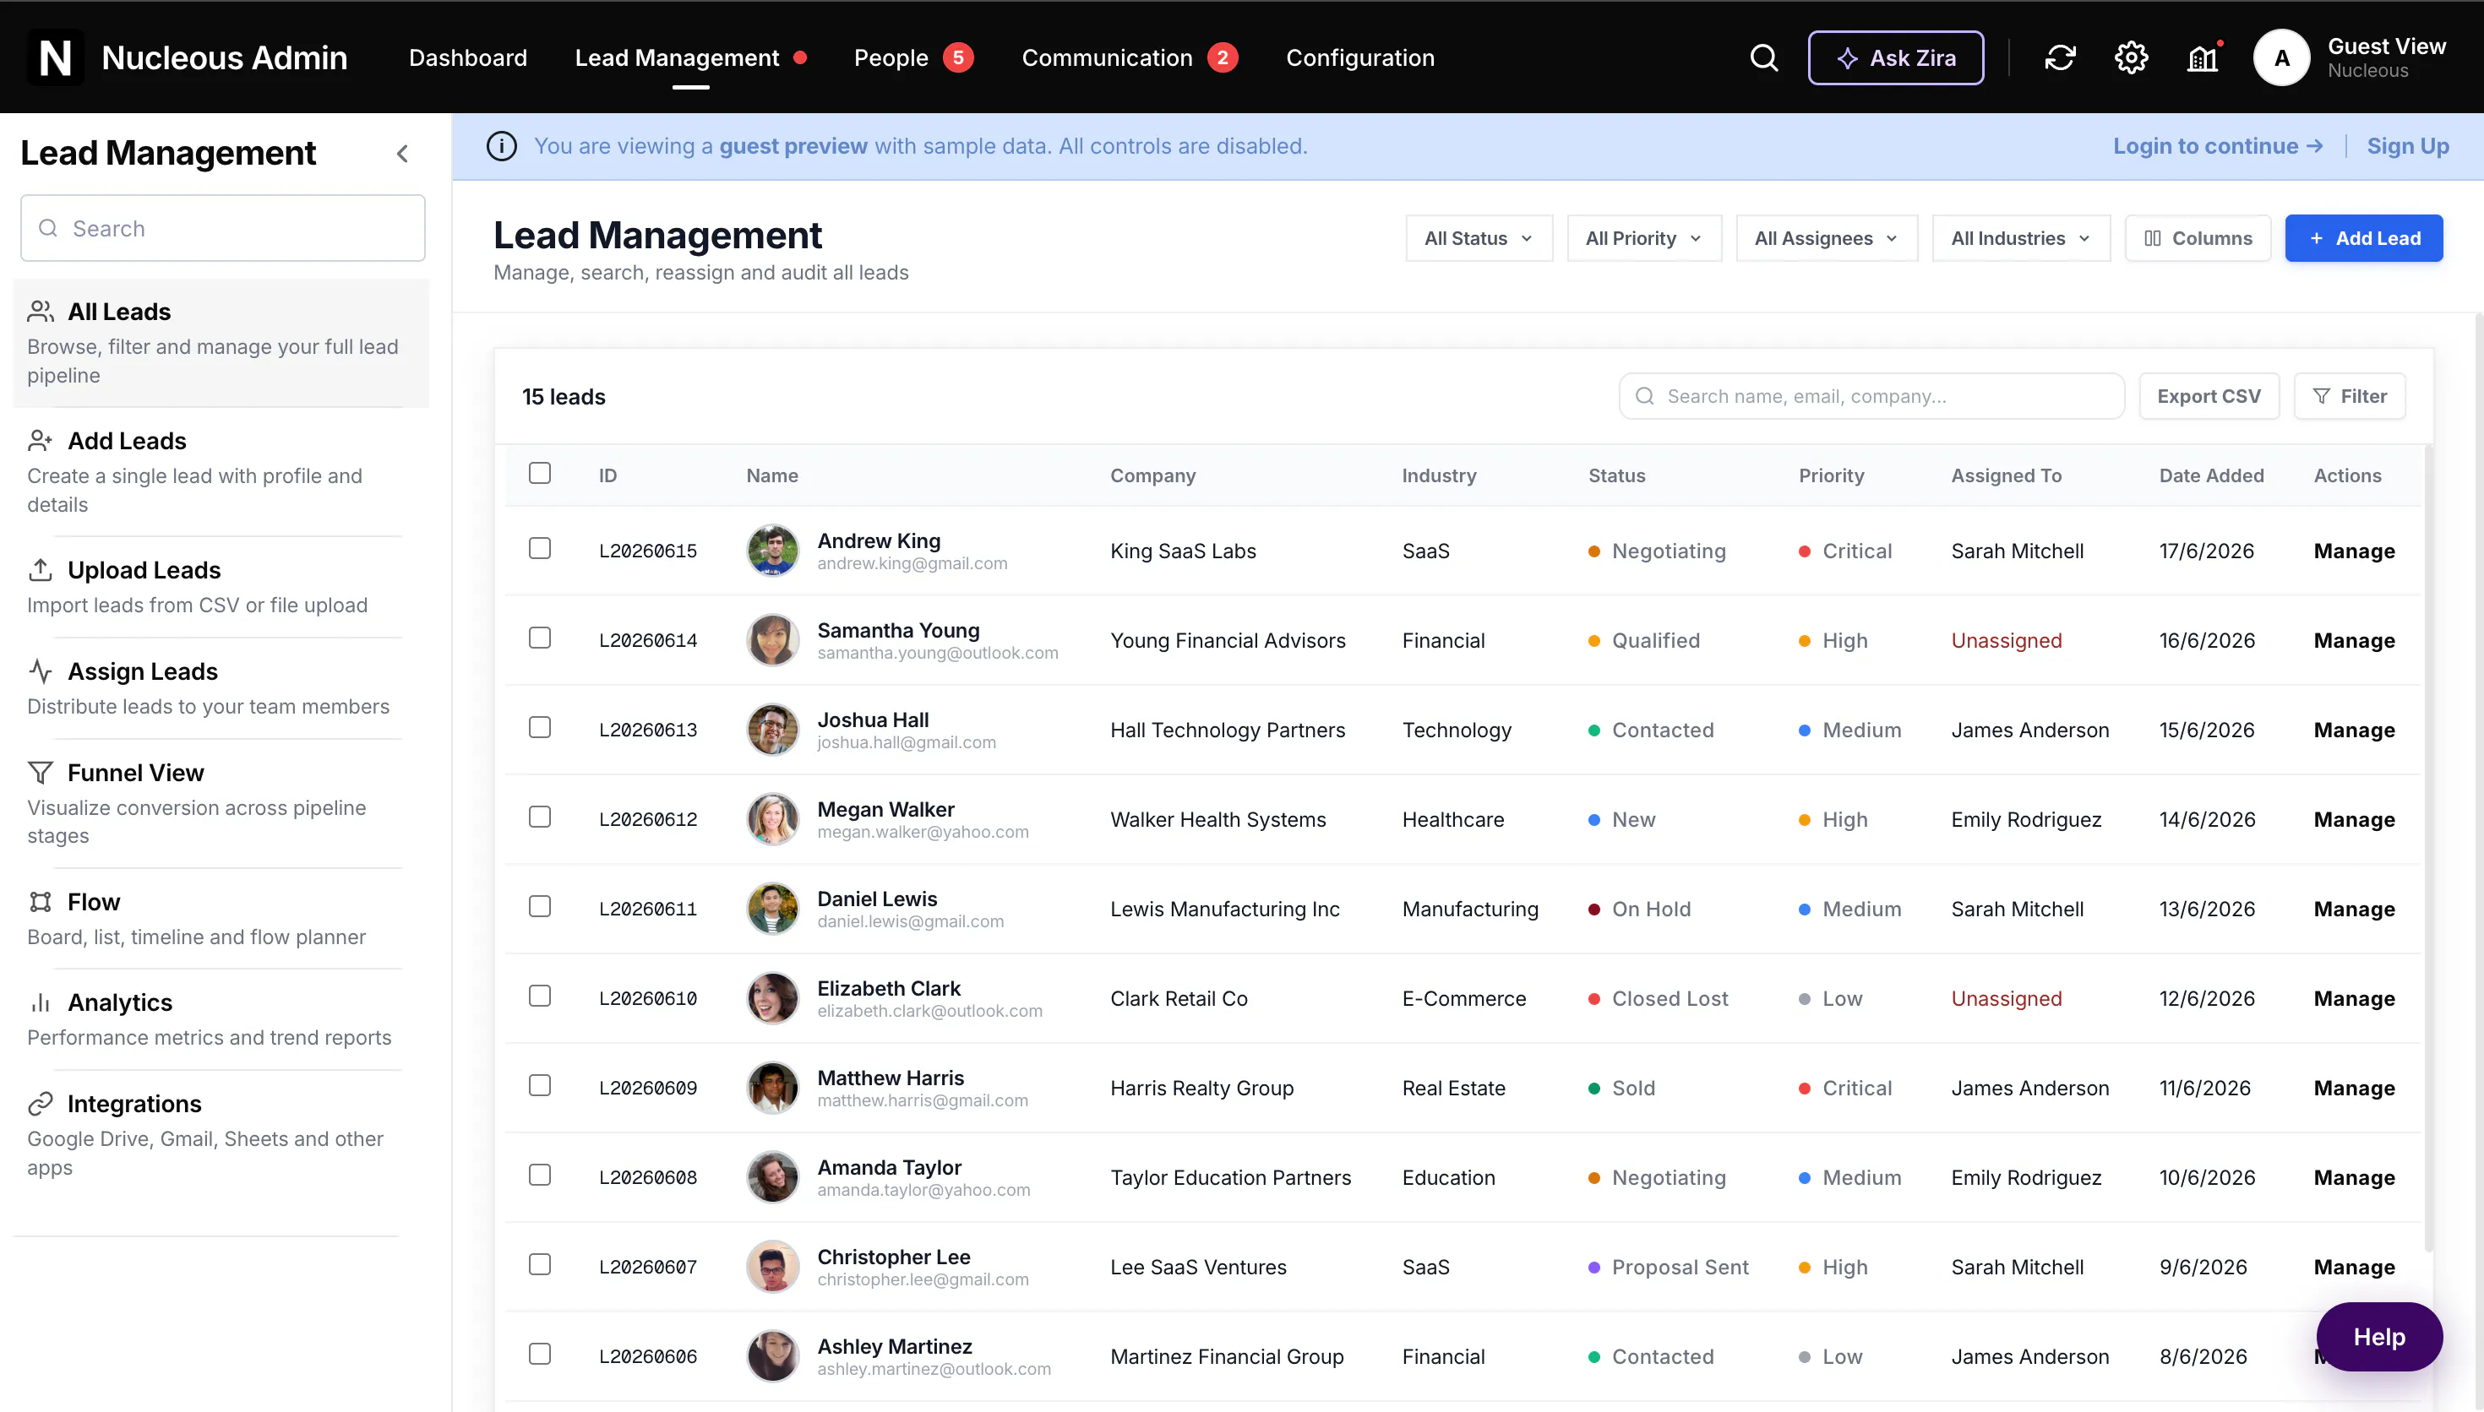
Task: Open Add Leads in sidebar
Action: pos(222,471)
